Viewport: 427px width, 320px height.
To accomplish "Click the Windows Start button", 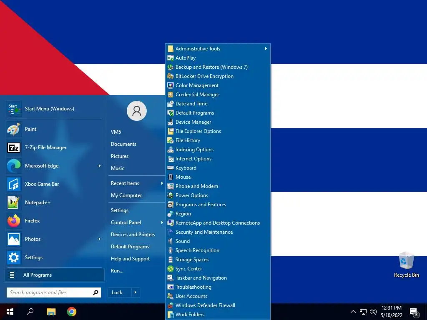I will tap(10, 312).
